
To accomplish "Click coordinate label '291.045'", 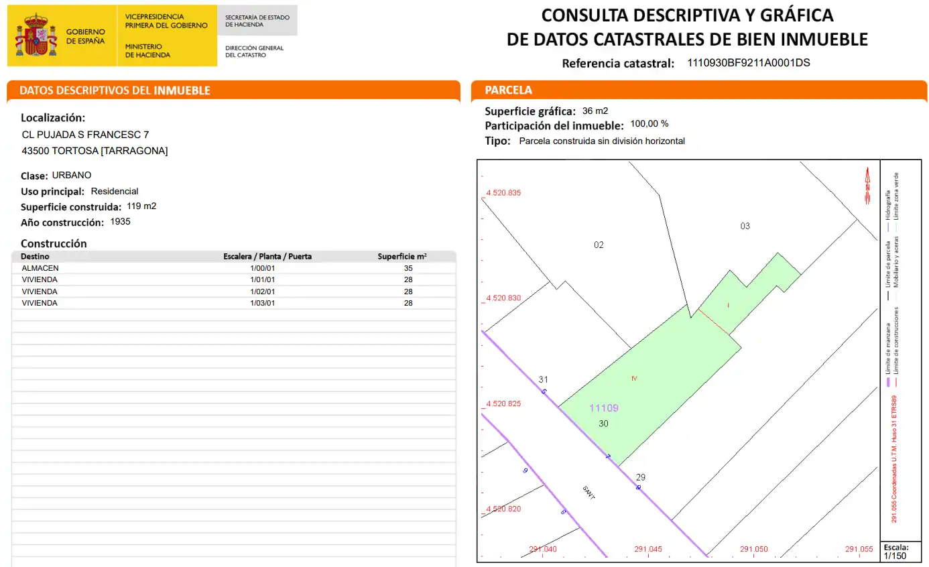I will click(647, 550).
